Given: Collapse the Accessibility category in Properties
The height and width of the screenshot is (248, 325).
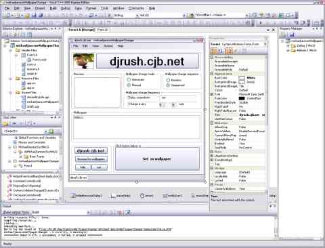Looking at the screenshot, I should (212, 58).
